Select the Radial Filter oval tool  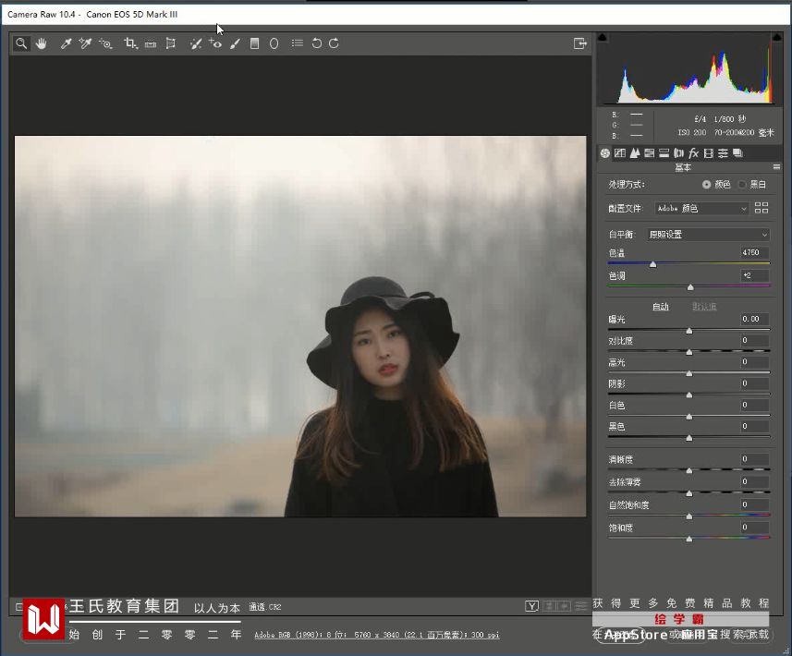tap(274, 43)
